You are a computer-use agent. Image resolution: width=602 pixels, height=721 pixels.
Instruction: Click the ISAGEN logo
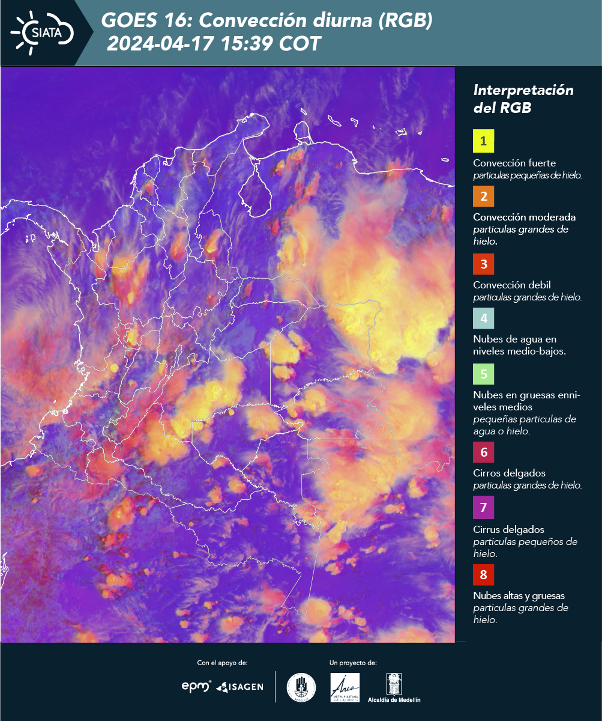coord(240,687)
